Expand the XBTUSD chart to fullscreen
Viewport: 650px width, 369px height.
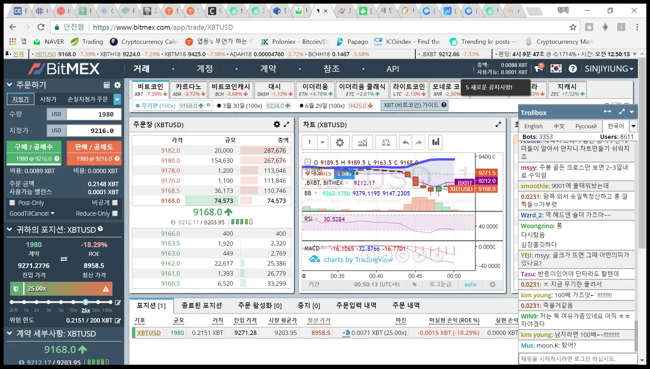[x=498, y=124]
